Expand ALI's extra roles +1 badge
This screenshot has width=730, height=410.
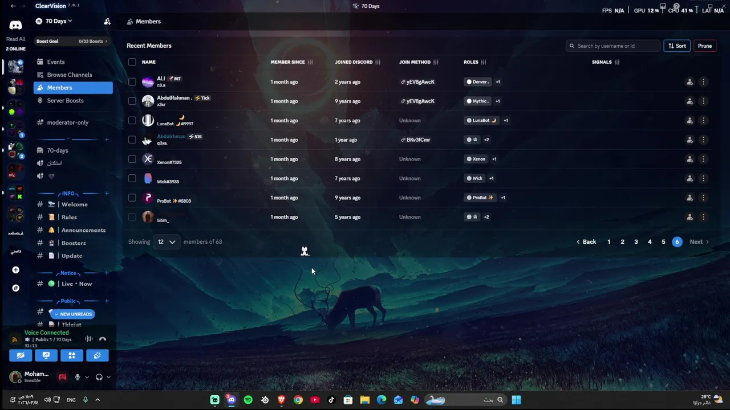point(498,82)
